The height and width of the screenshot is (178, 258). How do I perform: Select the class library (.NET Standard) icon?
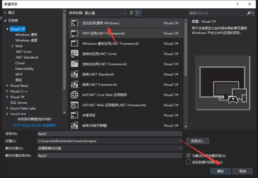click(x=75, y=74)
